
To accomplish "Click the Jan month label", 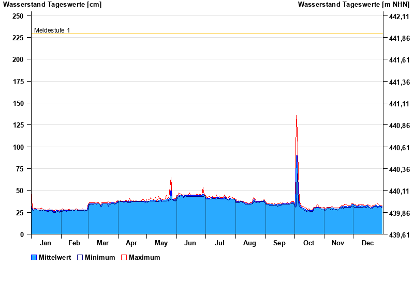I will (46, 243).
